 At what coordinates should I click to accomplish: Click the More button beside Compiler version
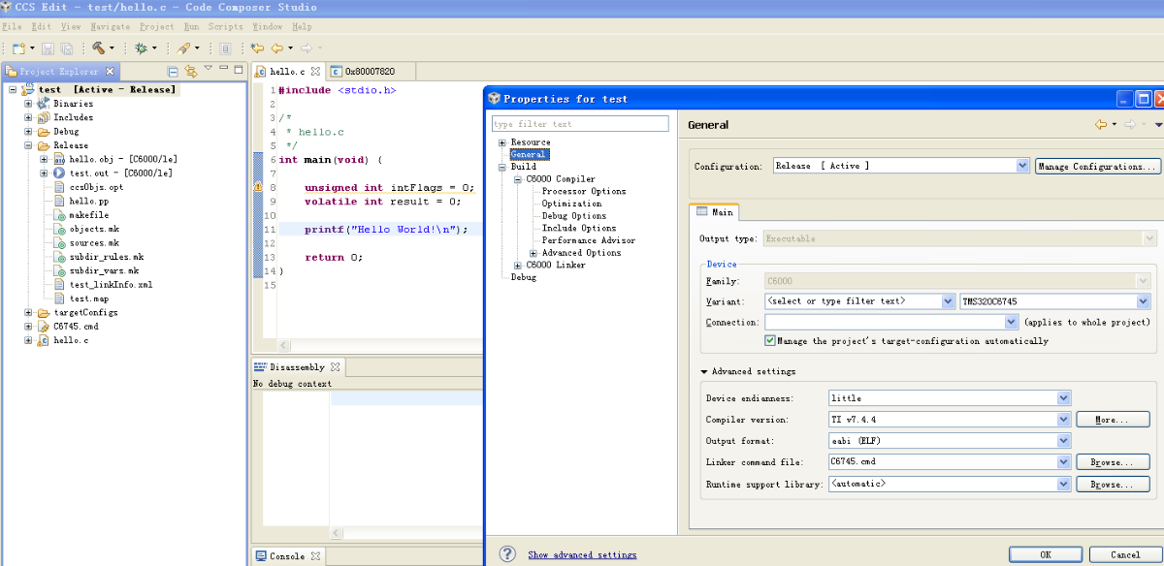[x=1113, y=420]
